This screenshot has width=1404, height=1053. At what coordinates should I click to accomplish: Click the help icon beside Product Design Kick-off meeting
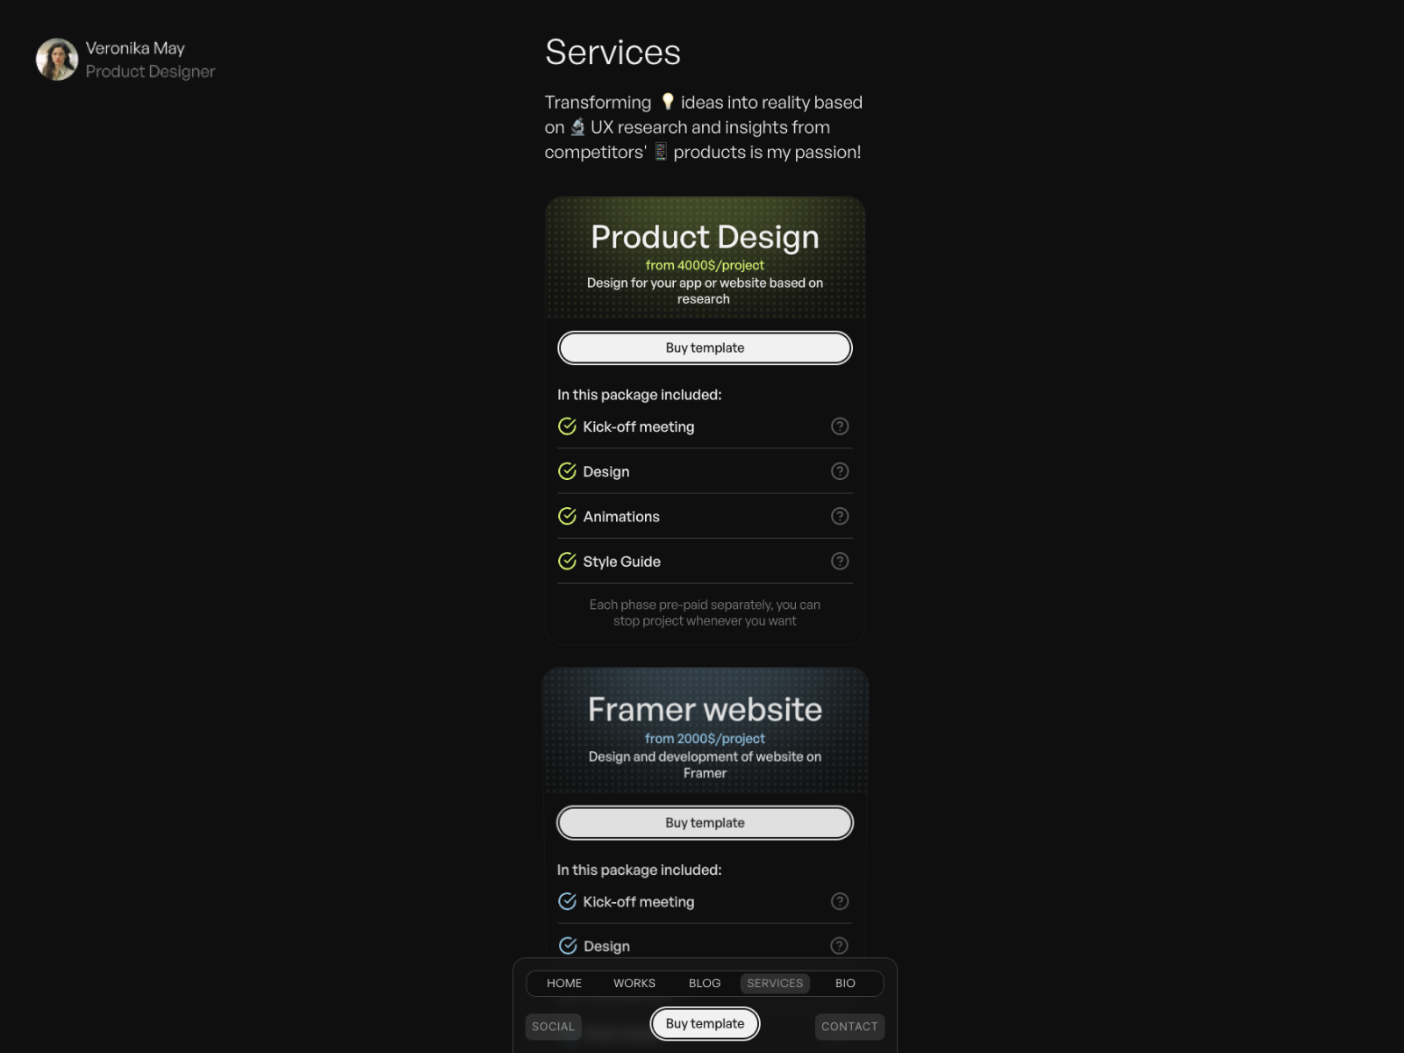click(x=840, y=426)
